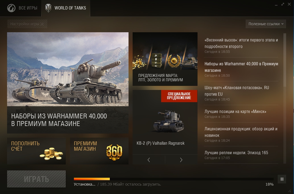This screenshot has height=194, width=294.
Task: Open the Полезные ссылки dropdown
Action: [x=266, y=24]
